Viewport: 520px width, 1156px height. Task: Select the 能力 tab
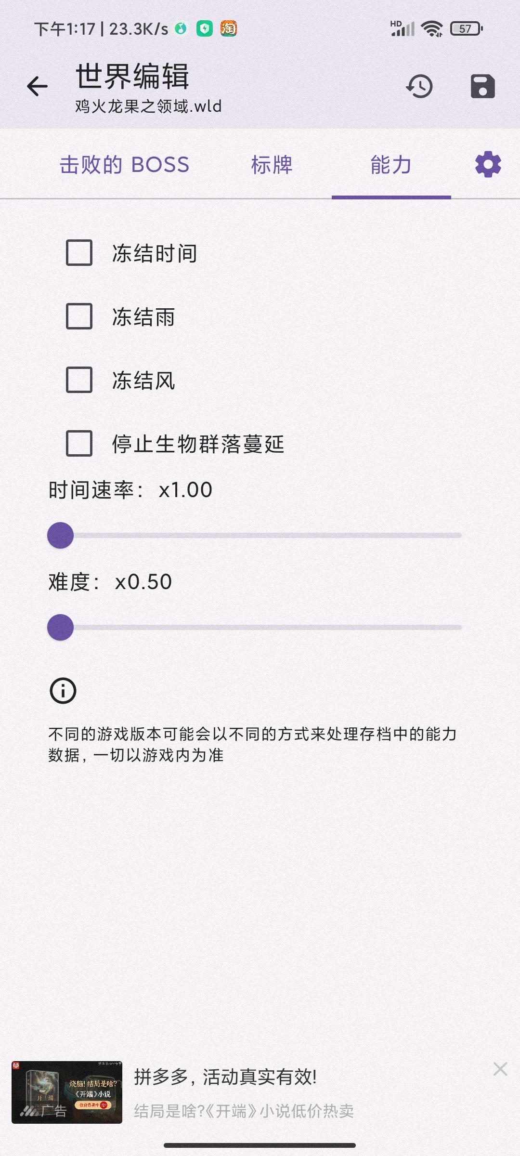pyautogui.click(x=391, y=165)
